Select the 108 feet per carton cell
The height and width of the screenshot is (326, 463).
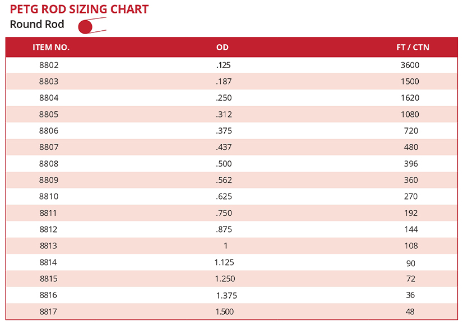pyautogui.click(x=411, y=246)
